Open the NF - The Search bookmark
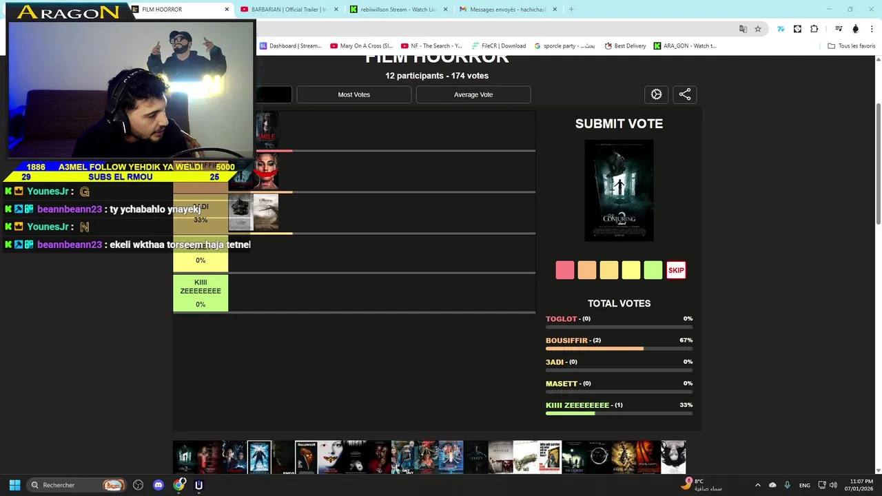882x496 pixels. pyautogui.click(x=432, y=46)
